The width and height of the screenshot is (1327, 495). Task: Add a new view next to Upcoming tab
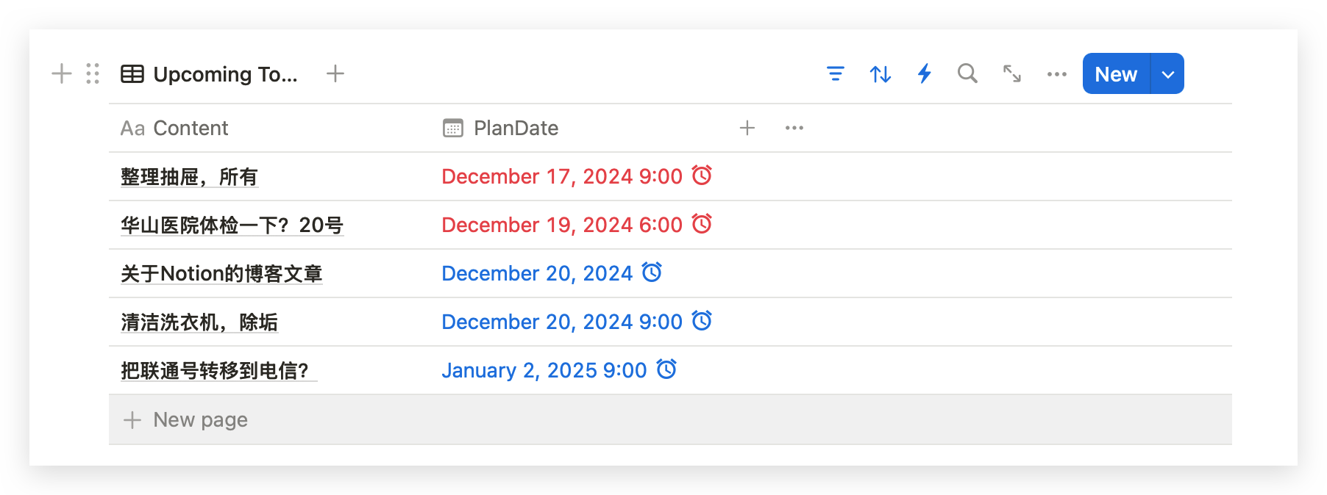[x=335, y=73]
